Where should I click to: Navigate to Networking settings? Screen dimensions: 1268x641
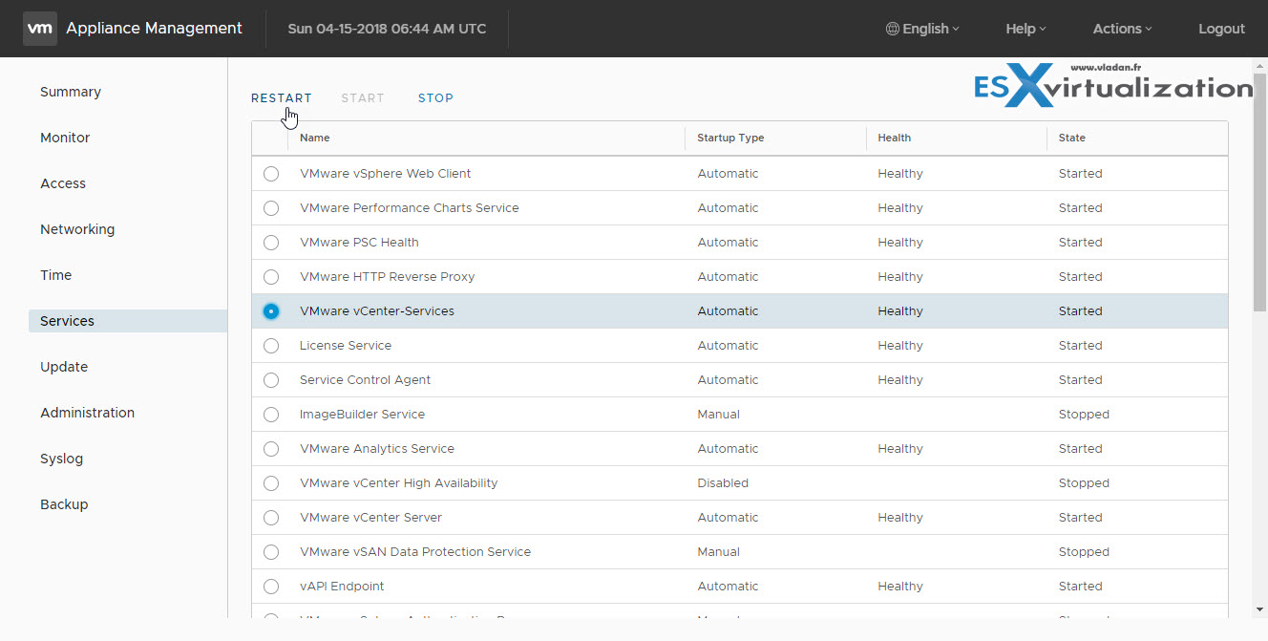77,229
